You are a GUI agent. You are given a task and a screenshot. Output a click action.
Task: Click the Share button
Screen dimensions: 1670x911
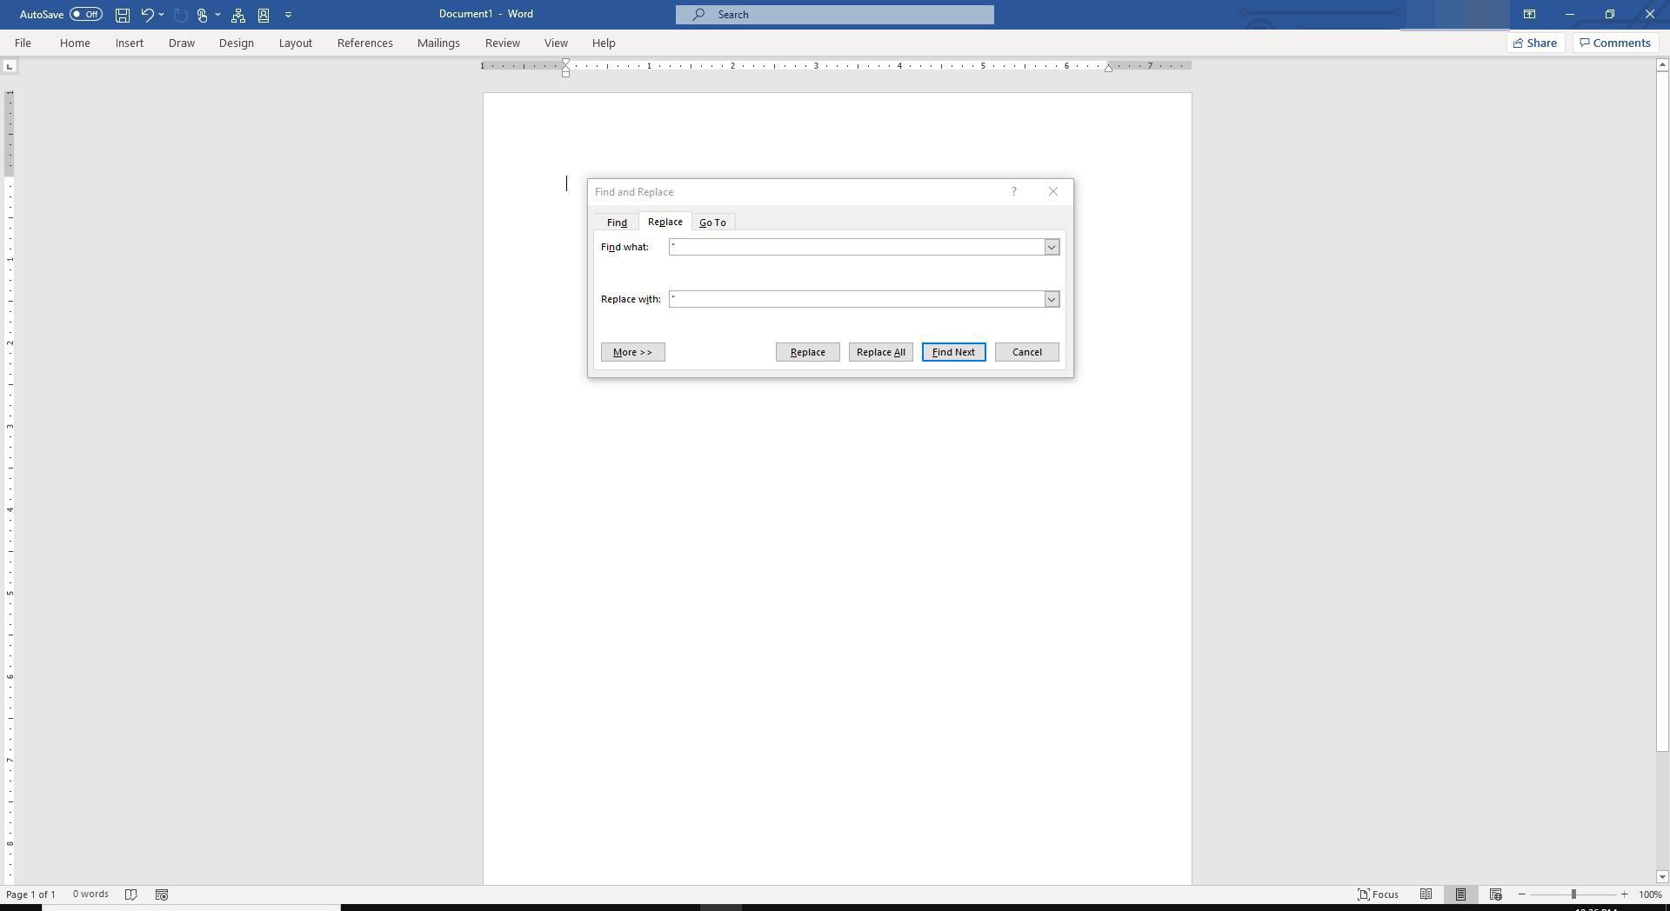point(1535,43)
